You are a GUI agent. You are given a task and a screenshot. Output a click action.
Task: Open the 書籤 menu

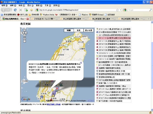[39, 6]
